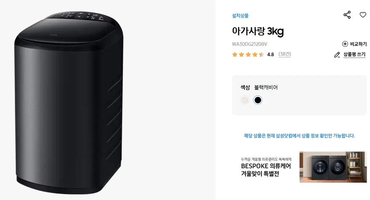Add product to wishlist with heart icon
The height and width of the screenshot is (200, 370).
[363, 15]
